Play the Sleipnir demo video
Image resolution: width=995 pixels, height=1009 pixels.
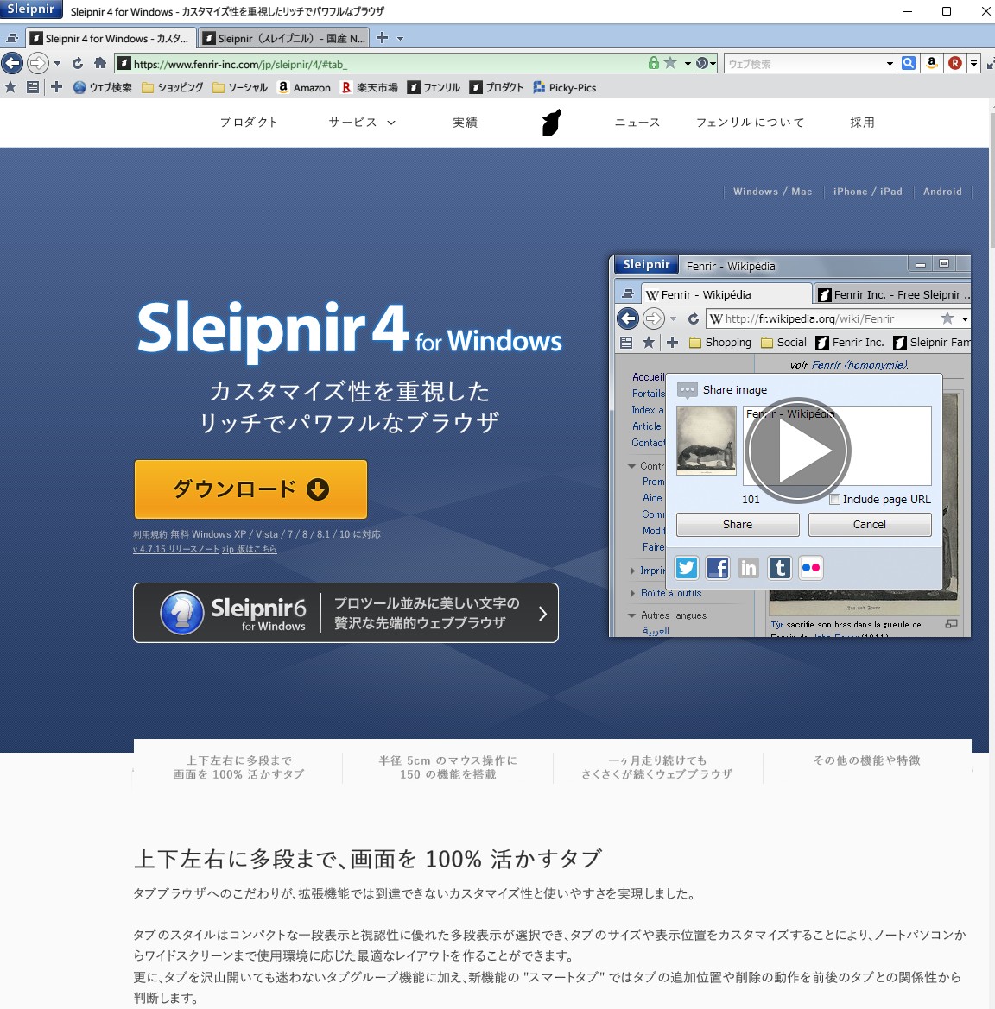point(797,451)
